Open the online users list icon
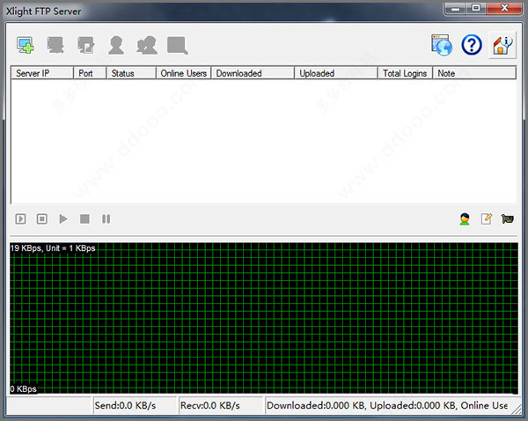Image resolution: width=528 pixels, height=421 pixels. point(465,219)
